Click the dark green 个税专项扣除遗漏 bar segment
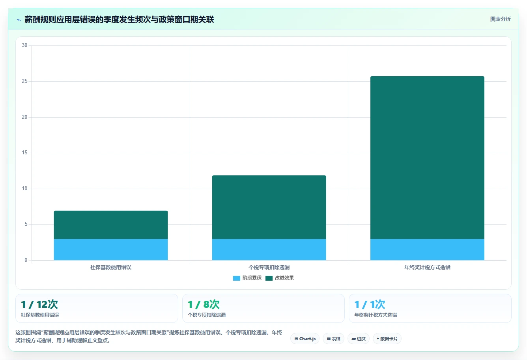The image size is (527, 360). pyautogui.click(x=269, y=207)
